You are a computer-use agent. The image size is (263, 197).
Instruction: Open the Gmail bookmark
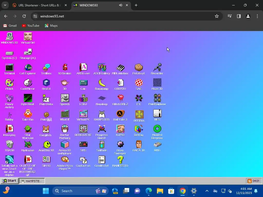click(x=10, y=26)
